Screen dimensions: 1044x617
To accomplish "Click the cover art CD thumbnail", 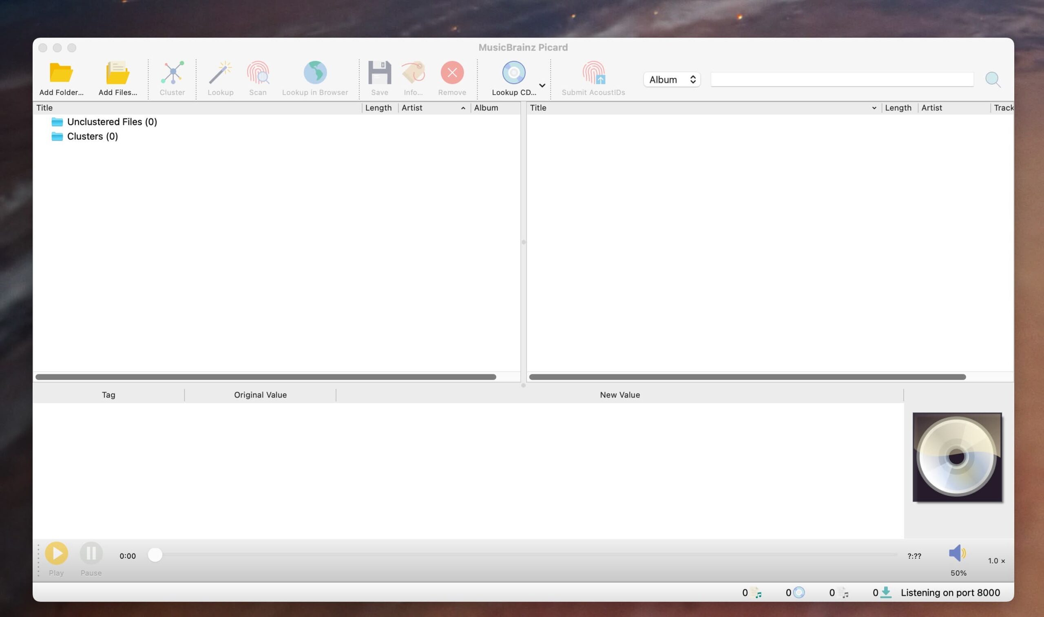I will [957, 457].
